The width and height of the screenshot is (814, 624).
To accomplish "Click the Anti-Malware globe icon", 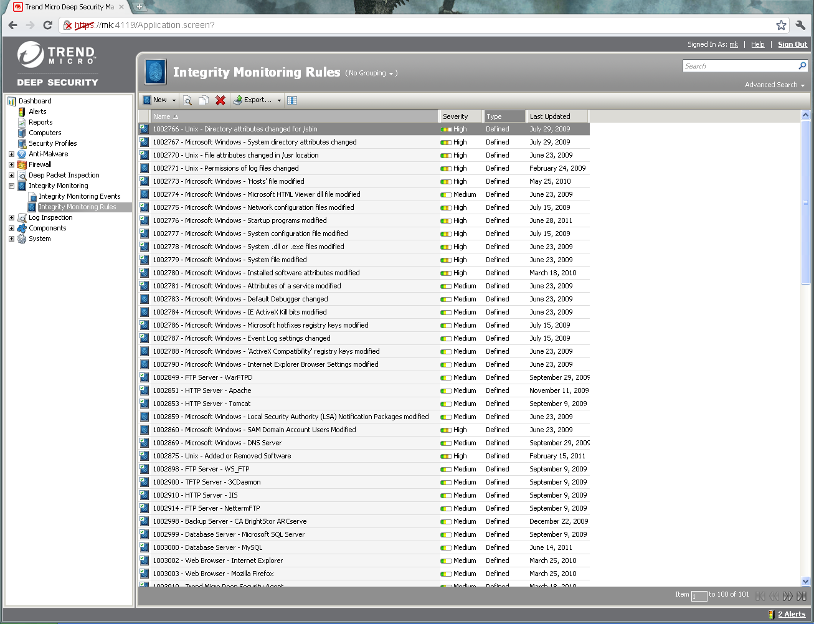I will 22,154.
